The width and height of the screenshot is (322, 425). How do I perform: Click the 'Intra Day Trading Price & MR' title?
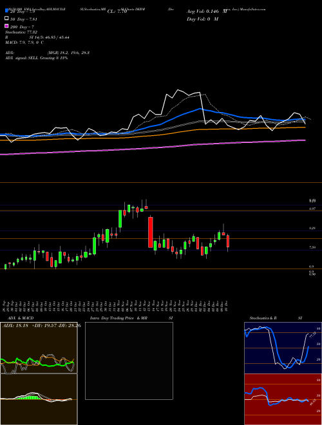[118, 318]
